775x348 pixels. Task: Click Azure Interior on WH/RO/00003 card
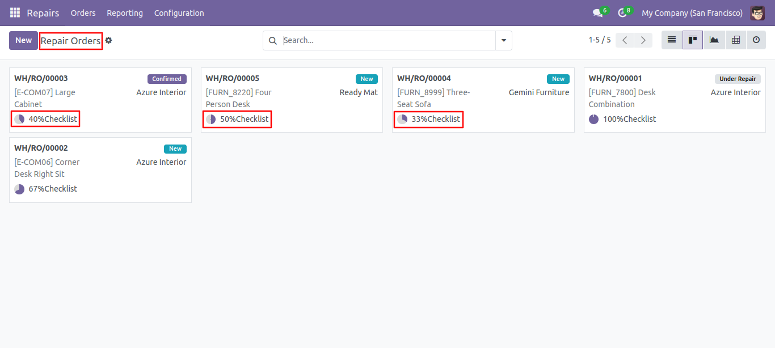(x=161, y=92)
